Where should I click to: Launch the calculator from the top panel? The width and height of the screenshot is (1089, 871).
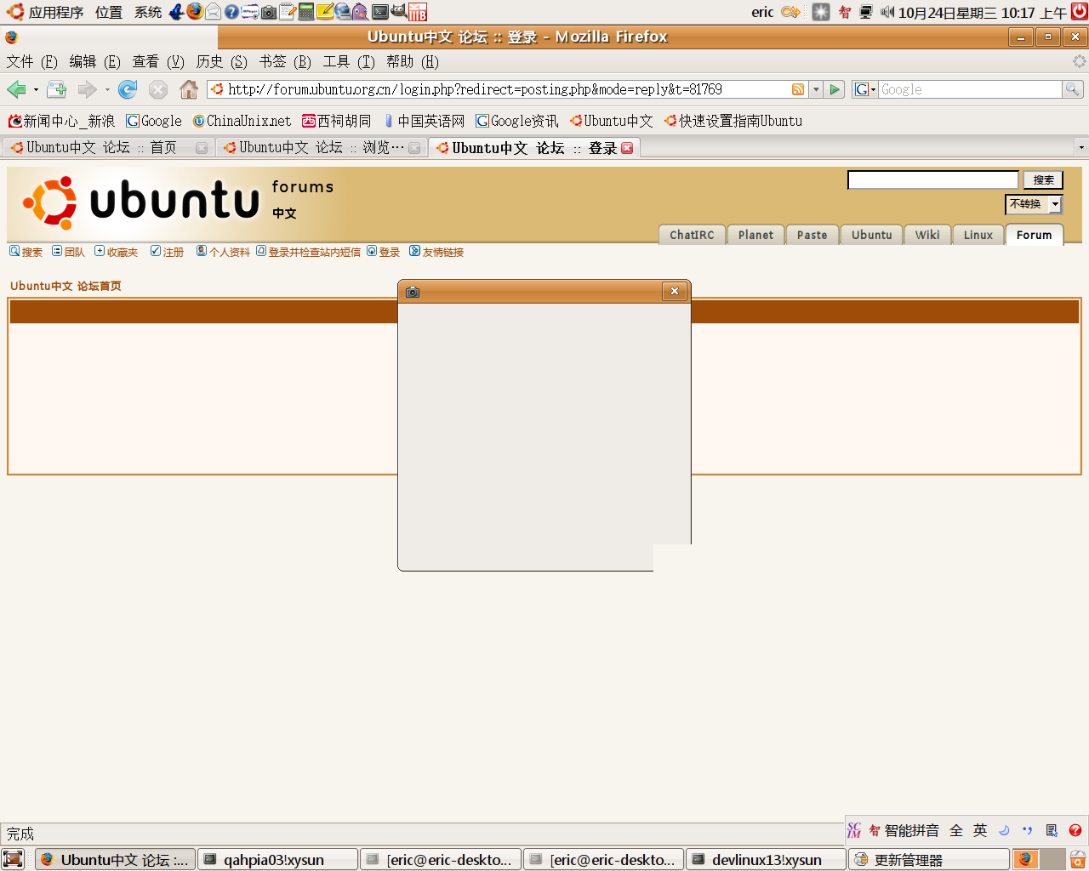coord(306,12)
